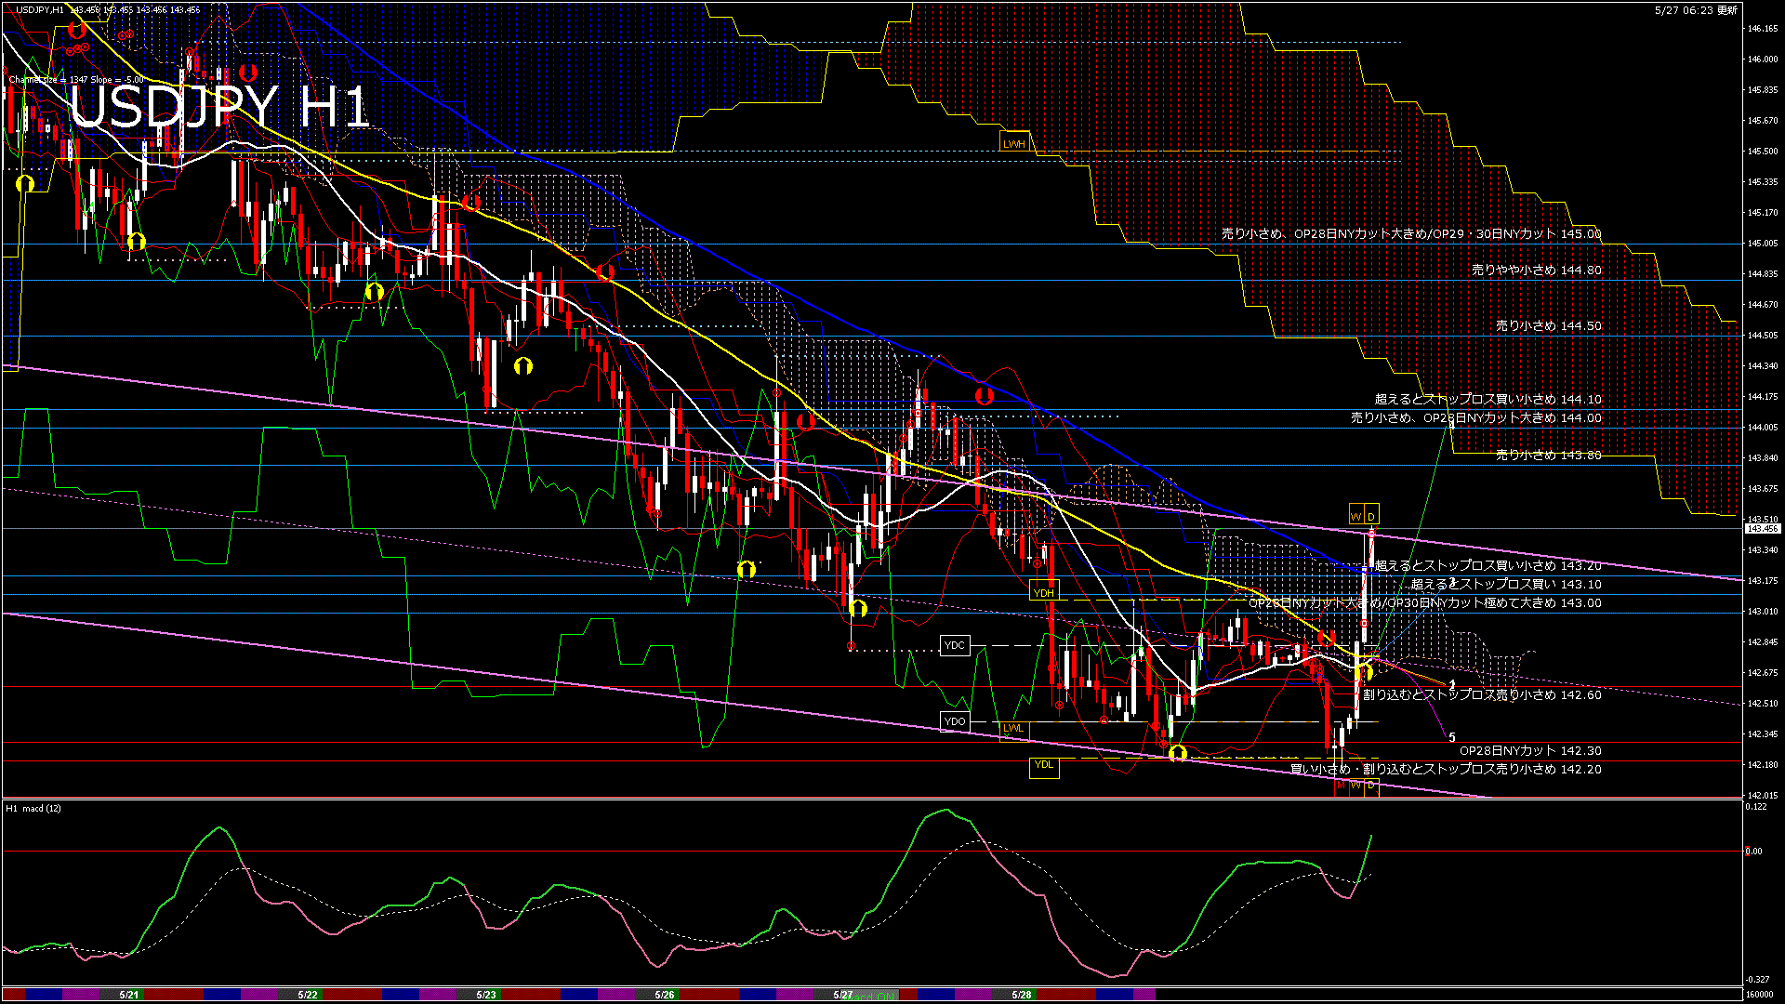Click the red M pivot box at bottom
This screenshot has height=1004, width=1785.
pos(1341,786)
